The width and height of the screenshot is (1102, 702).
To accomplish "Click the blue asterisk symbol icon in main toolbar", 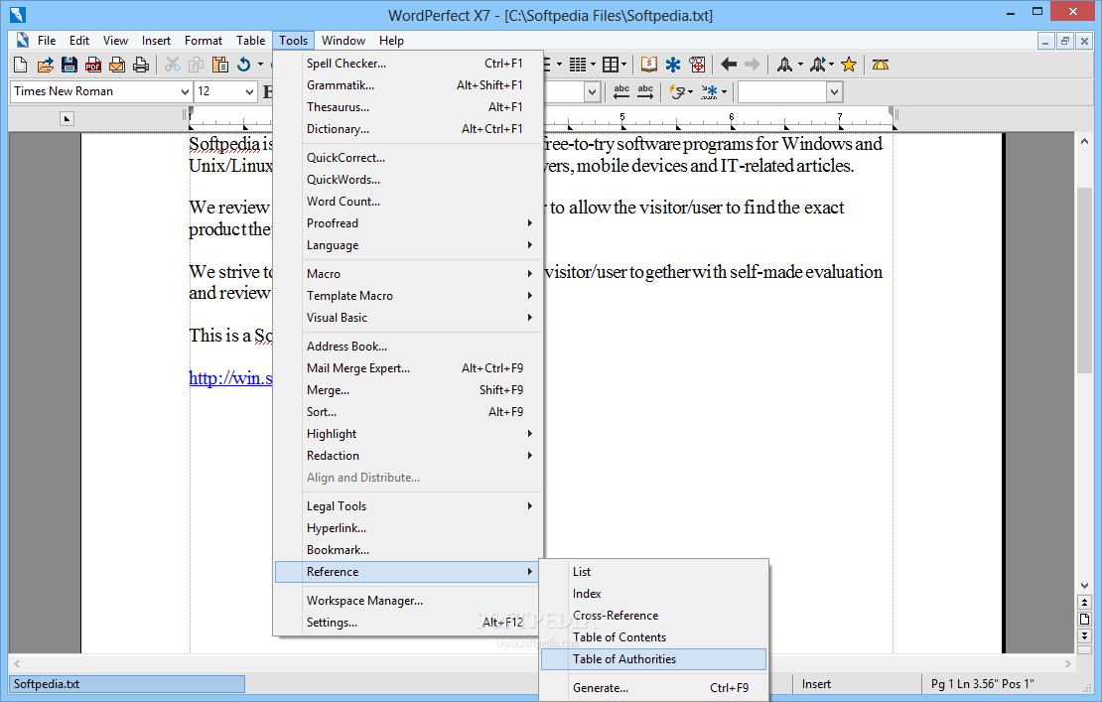I will click(x=673, y=65).
